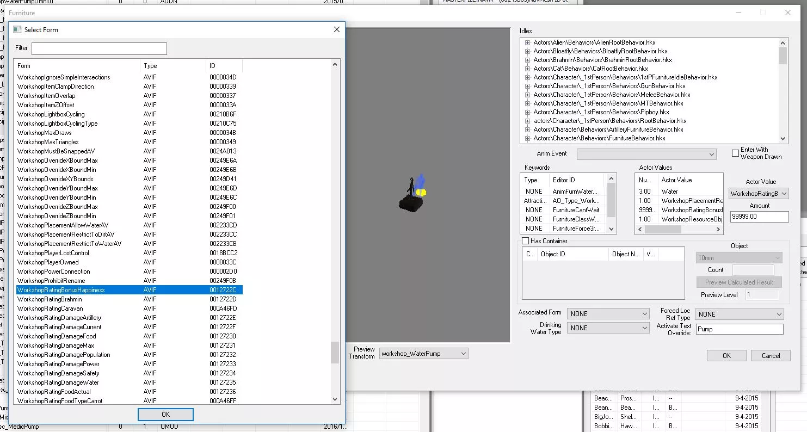Viewport: 807px width, 432px height.
Task: Click the Object ID column header
Action: pos(573,254)
